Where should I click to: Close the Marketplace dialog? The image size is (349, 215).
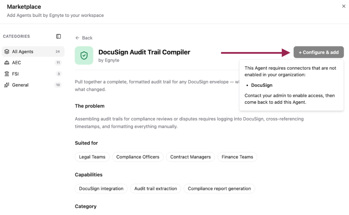click(x=344, y=6)
